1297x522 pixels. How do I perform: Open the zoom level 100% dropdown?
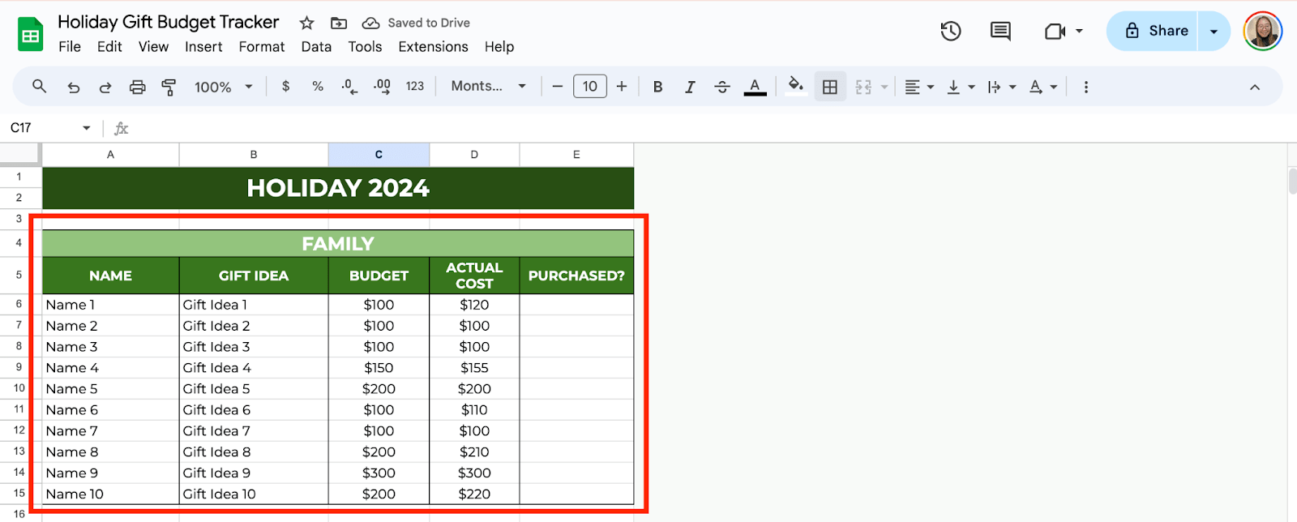click(x=224, y=87)
